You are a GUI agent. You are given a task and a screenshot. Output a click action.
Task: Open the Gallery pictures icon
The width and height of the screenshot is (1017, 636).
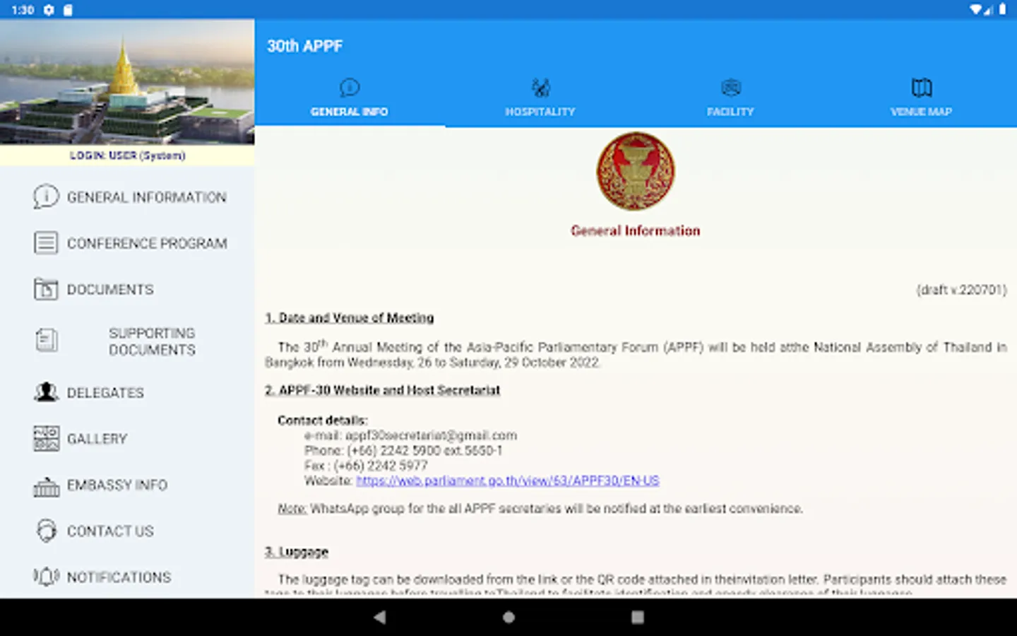click(46, 439)
